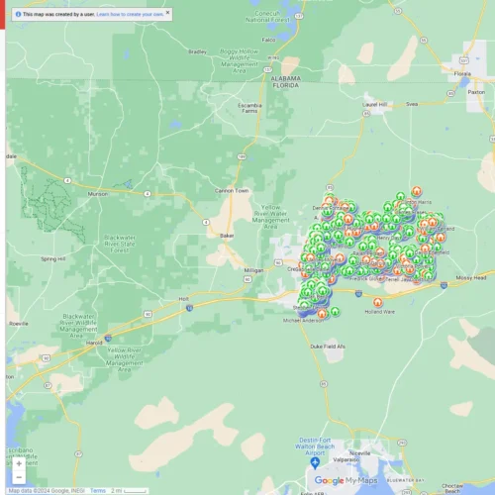Click the Holland Ware marker label
Image resolution: width=495 pixels, height=495 pixels.
click(x=379, y=312)
